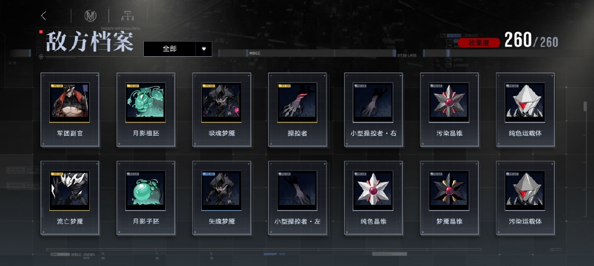Expand the filter dropdown arrow
This screenshot has height=266, width=594.
coord(204,49)
